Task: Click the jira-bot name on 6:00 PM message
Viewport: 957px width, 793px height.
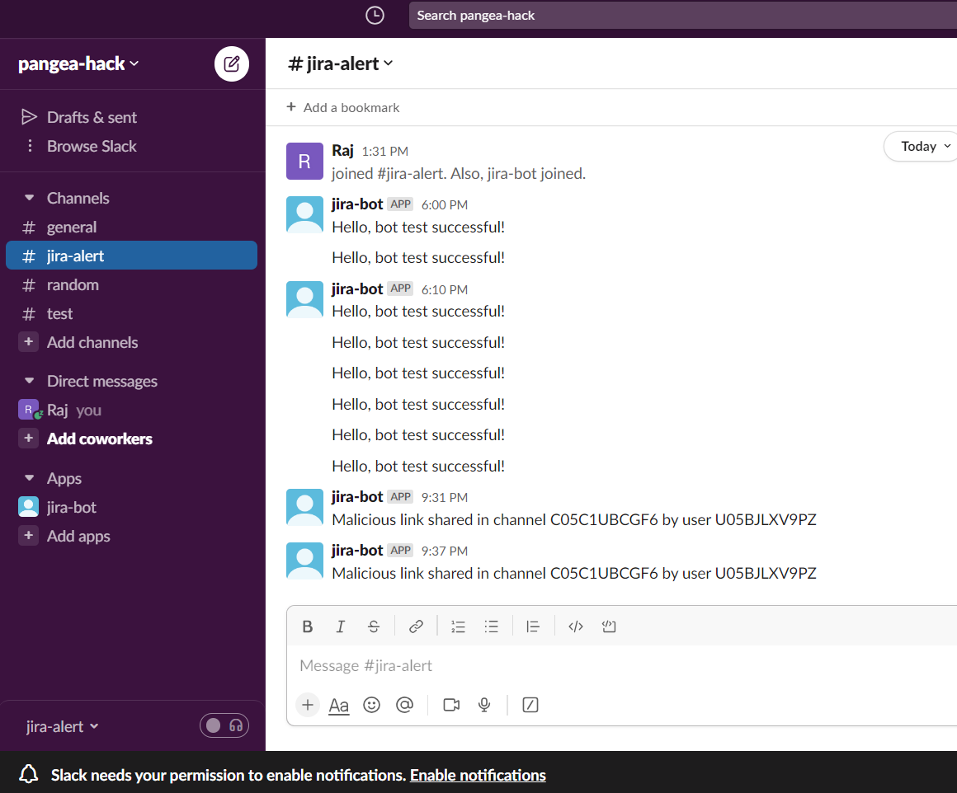Action: pos(357,204)
